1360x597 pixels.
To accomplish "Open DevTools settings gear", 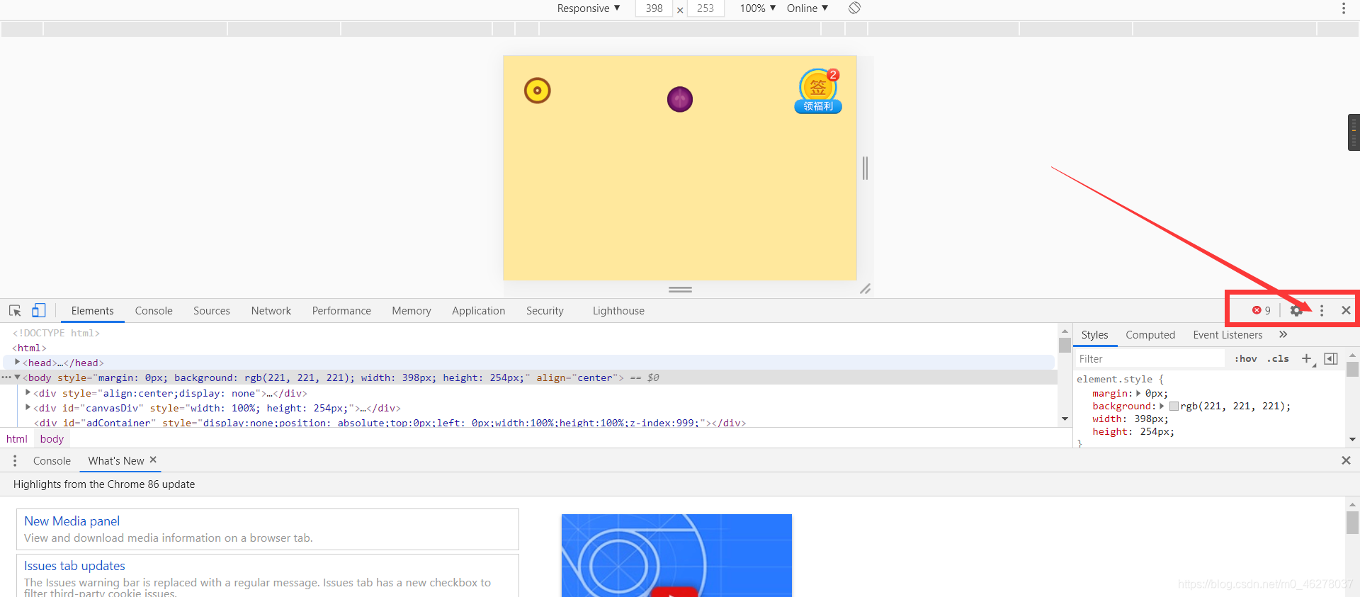I will pos(1296,310).
